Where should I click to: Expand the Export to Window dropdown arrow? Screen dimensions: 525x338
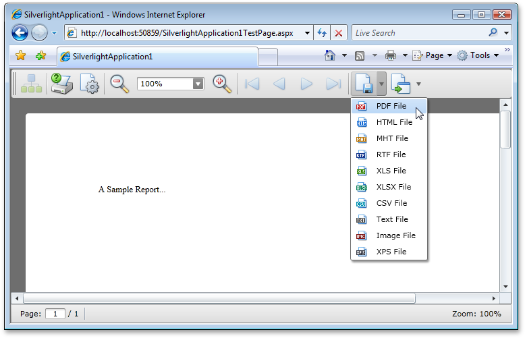tap(418, 84)
